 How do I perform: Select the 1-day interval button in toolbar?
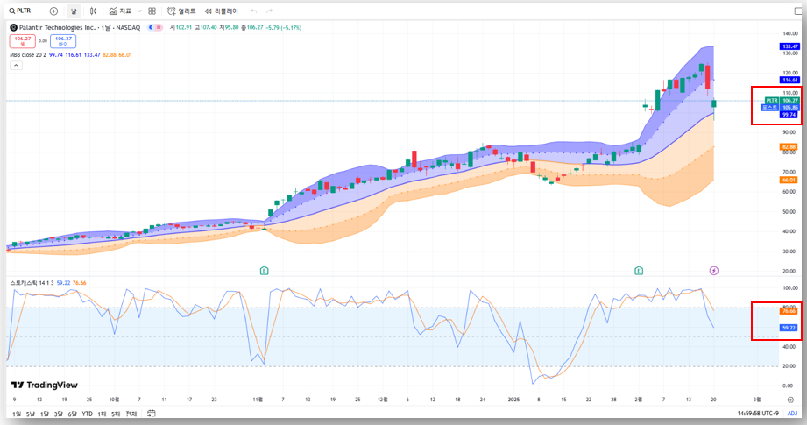(x=74, y=11)
